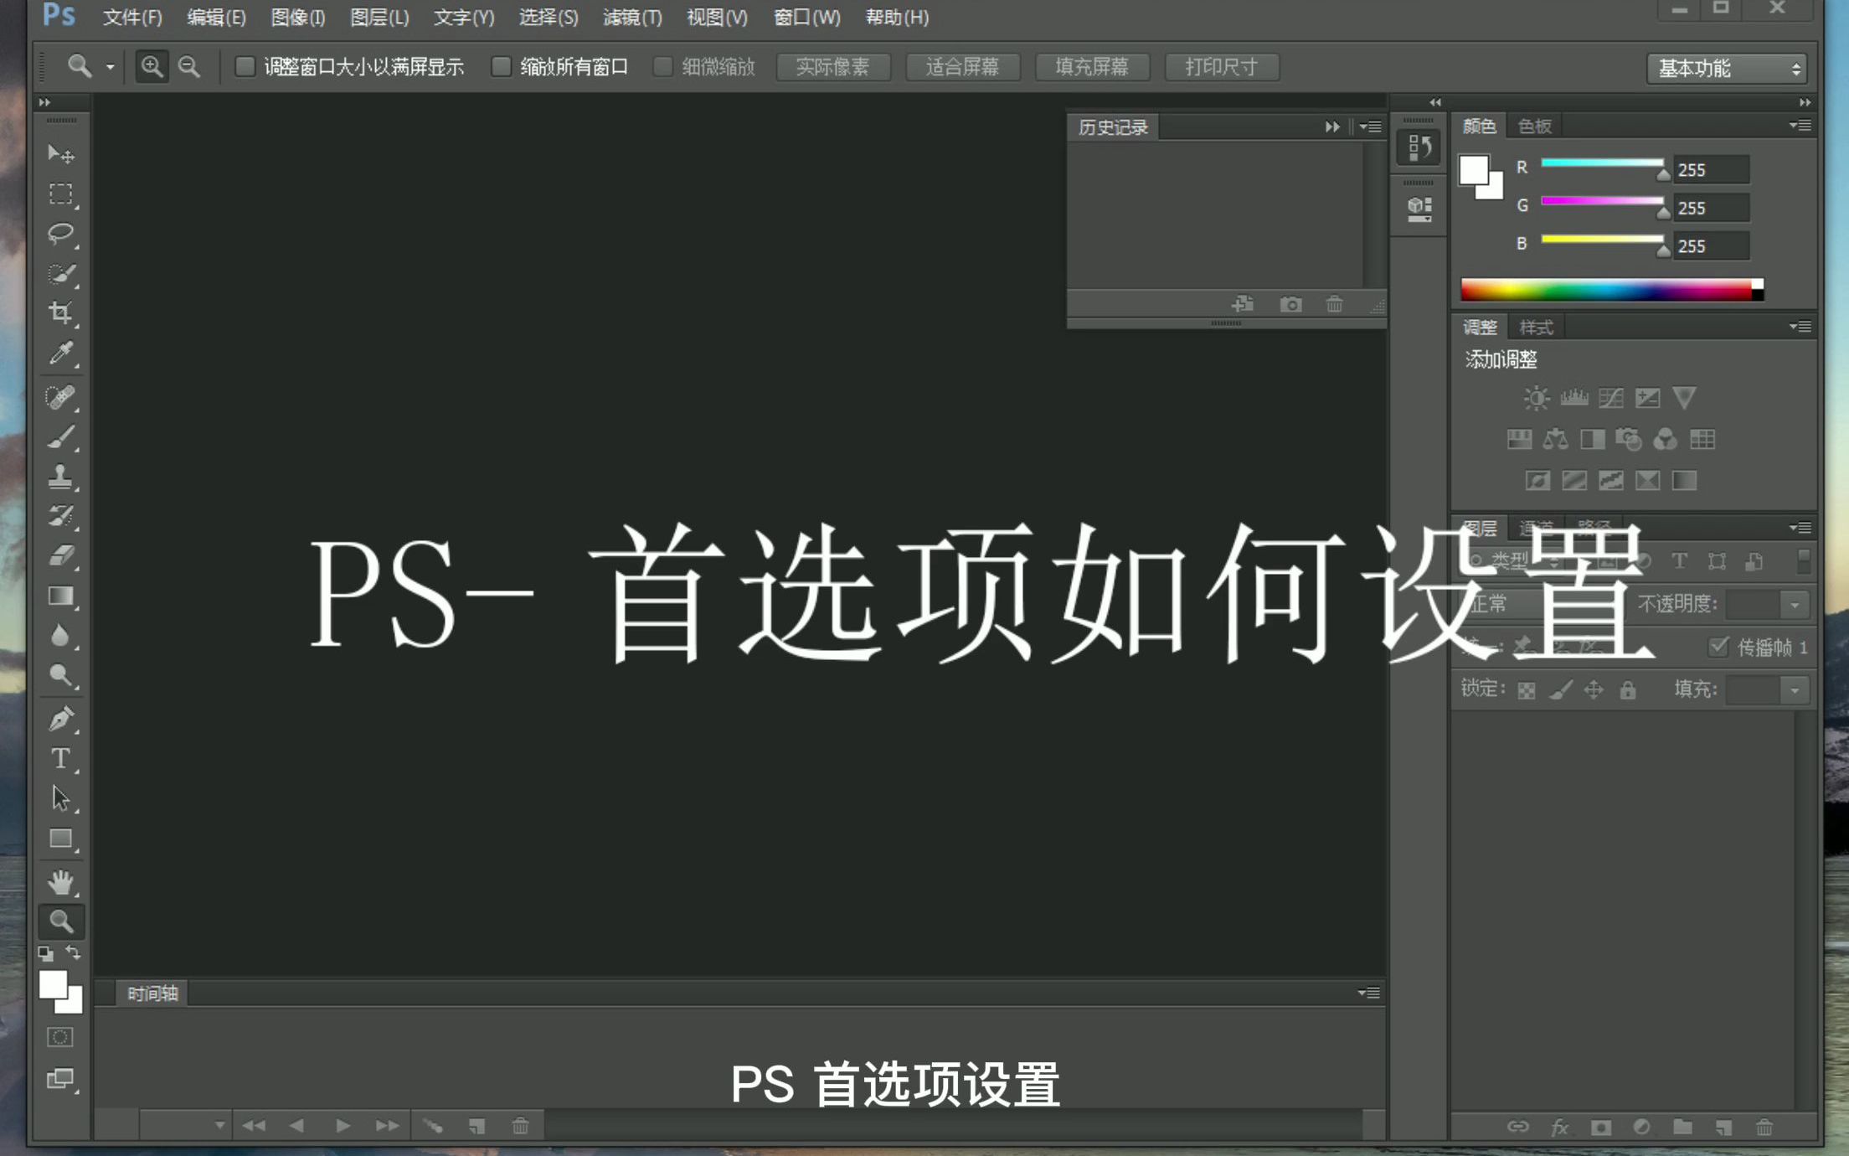Open the Adjustments panel flyout menu

[1800, 327]
